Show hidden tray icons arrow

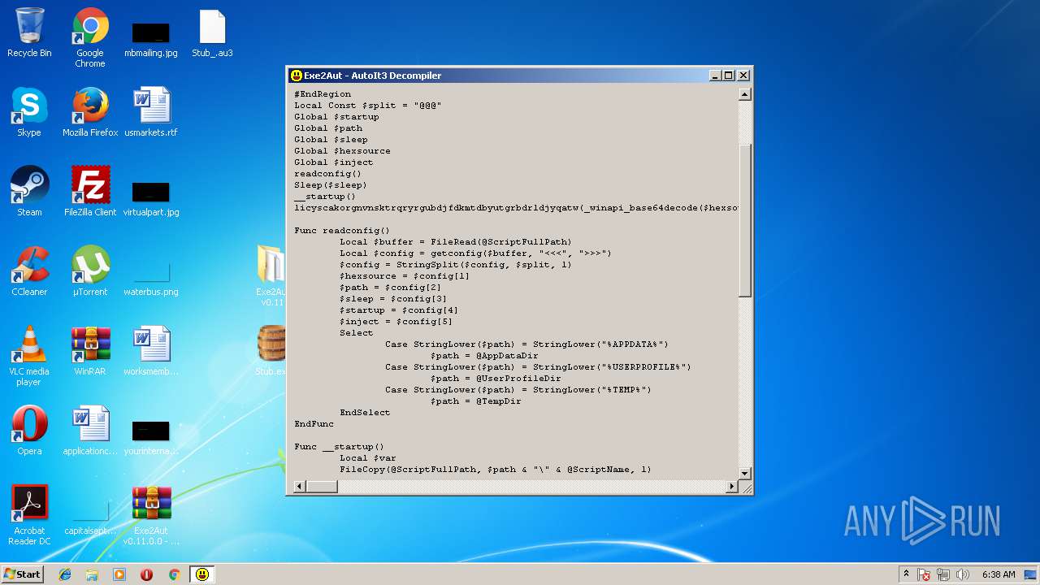(906, 574)
